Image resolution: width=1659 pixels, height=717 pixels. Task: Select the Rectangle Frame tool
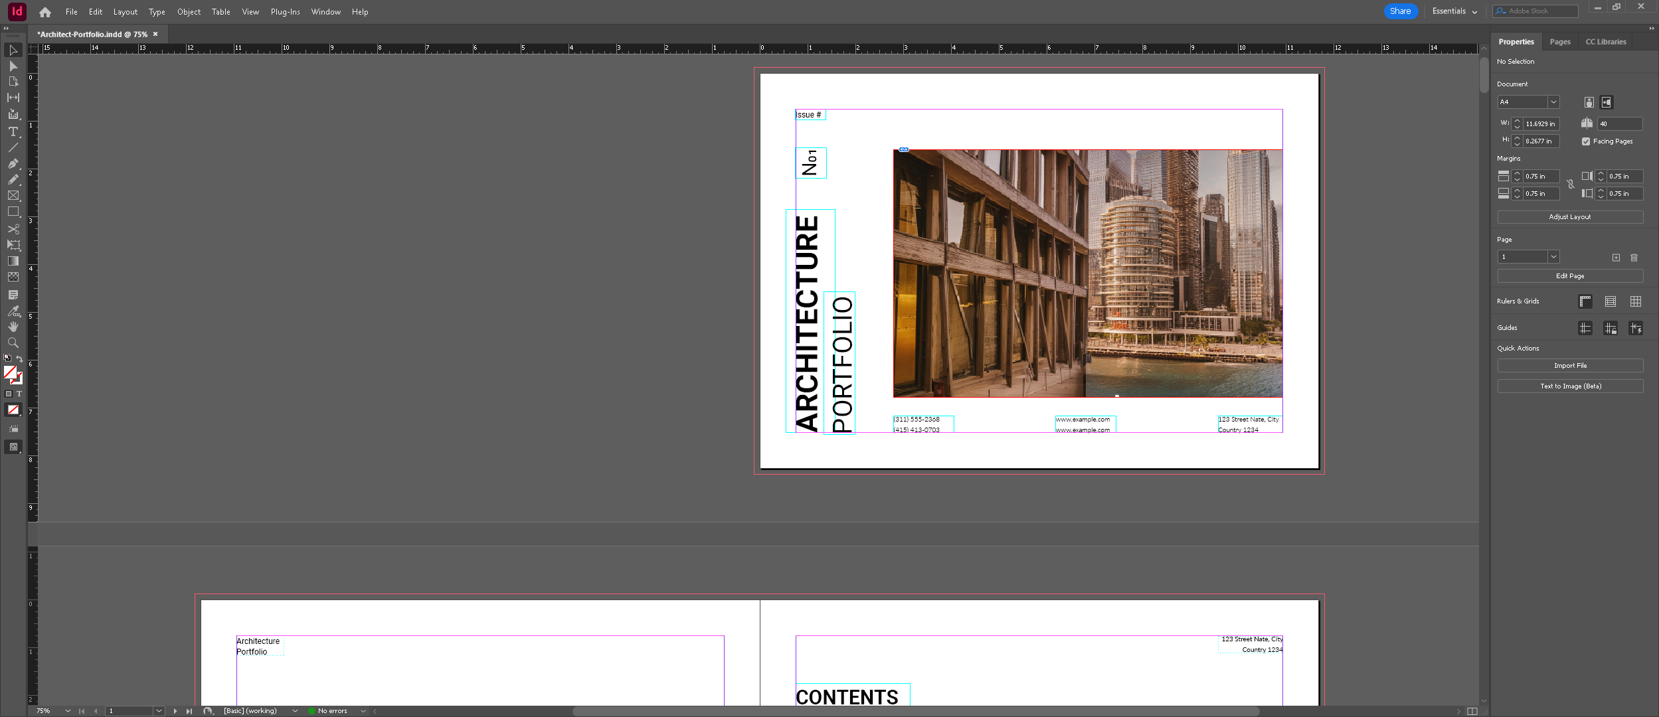coord(13,196)
